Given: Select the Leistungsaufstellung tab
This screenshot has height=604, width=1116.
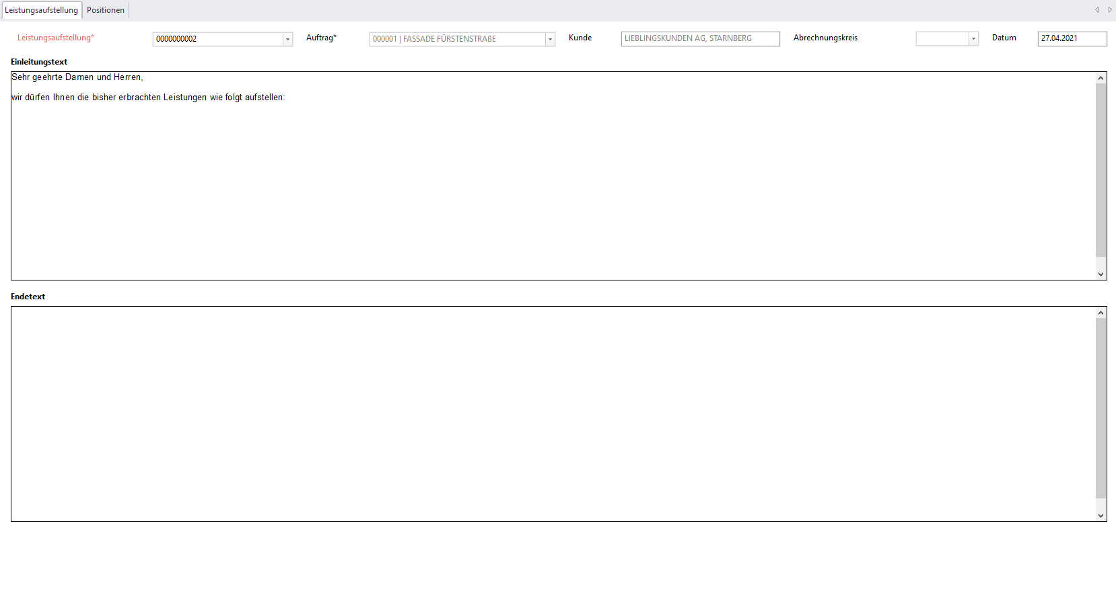Looking at the screenshot, I should (x=41, y=10).
